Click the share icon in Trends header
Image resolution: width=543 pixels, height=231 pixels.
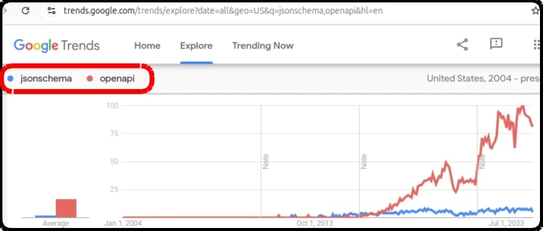click(x=462, y=45)
